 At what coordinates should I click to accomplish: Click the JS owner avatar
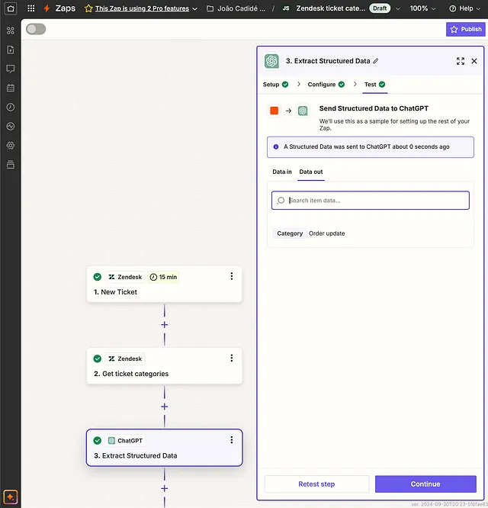(x=286, y=8)
